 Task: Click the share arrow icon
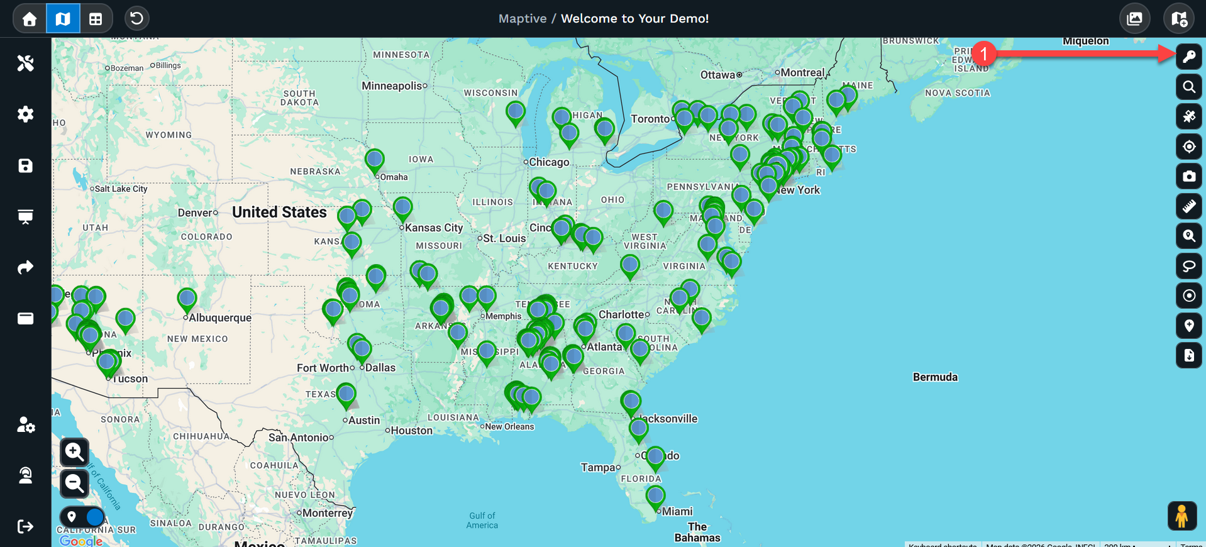click(x=25, y=268)
